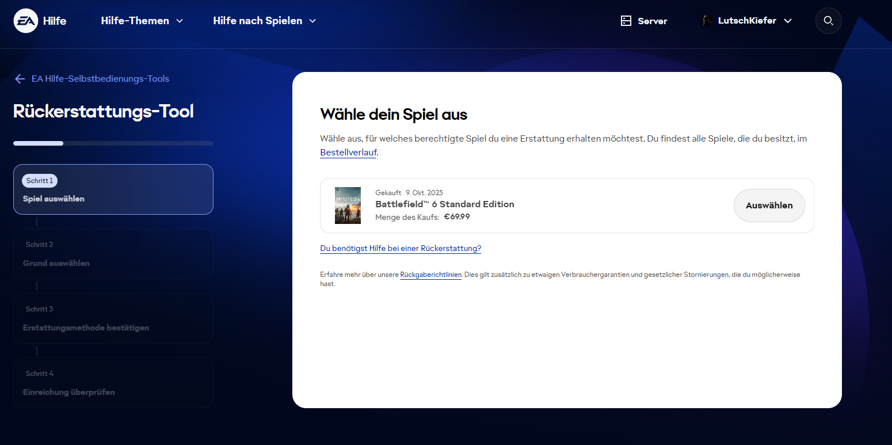Click the EA logo icon

(x=26, y=21)
